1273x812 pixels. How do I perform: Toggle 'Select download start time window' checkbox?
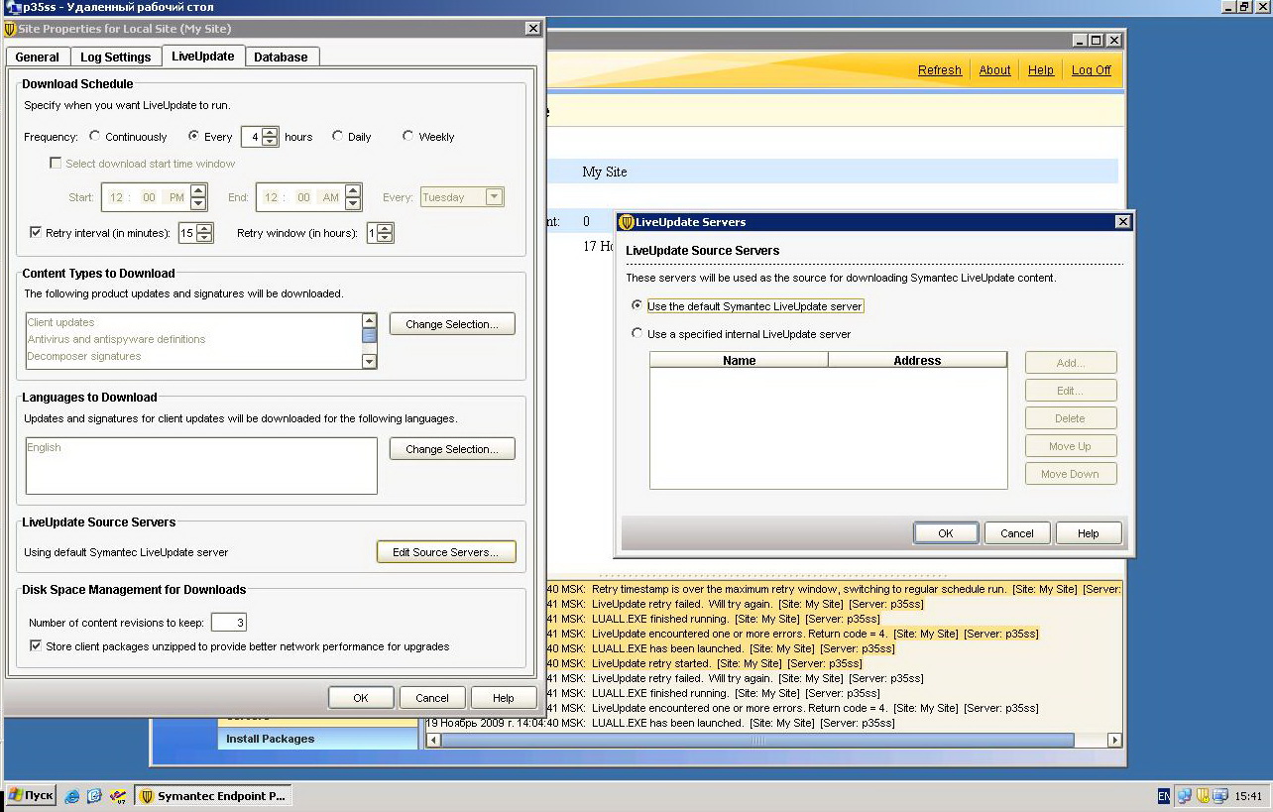click(56, 164)
